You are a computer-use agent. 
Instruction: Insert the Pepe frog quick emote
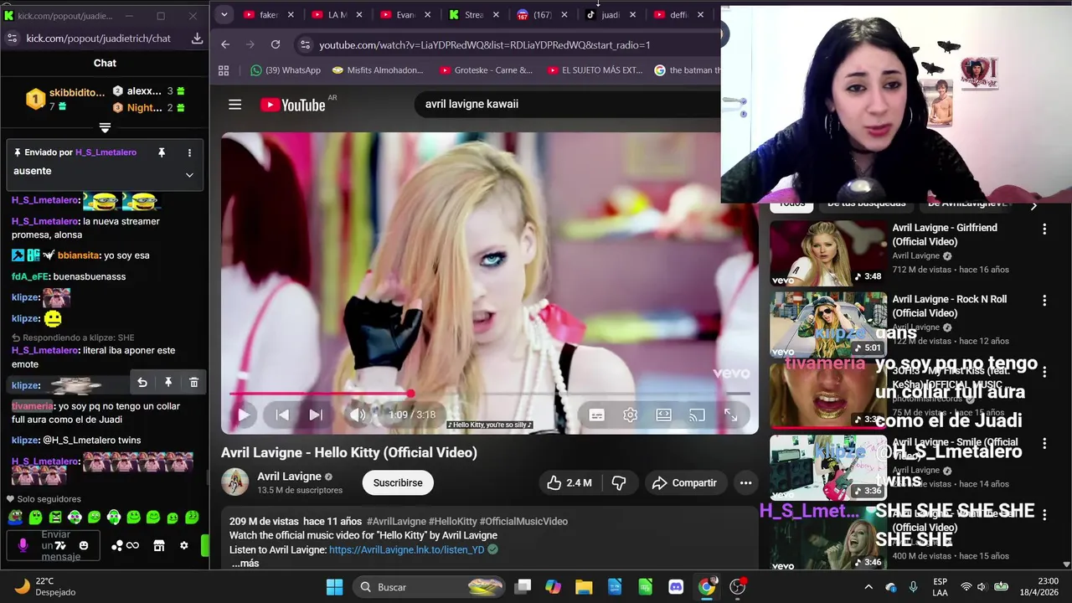point(15,518)
